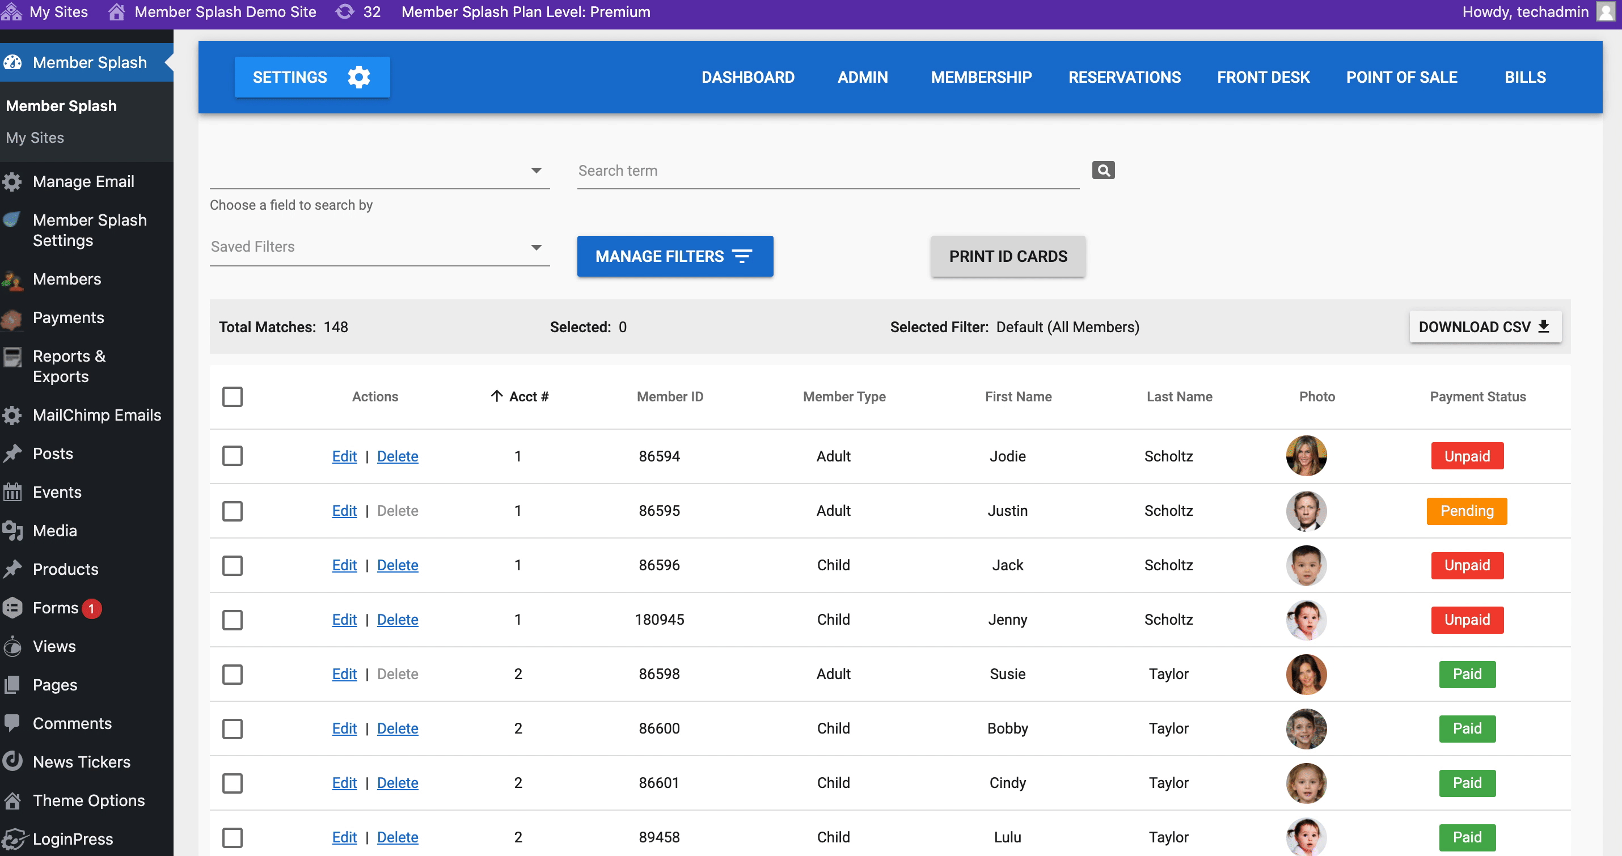Switch to the Reservations tab

[x=1124, y=77]
